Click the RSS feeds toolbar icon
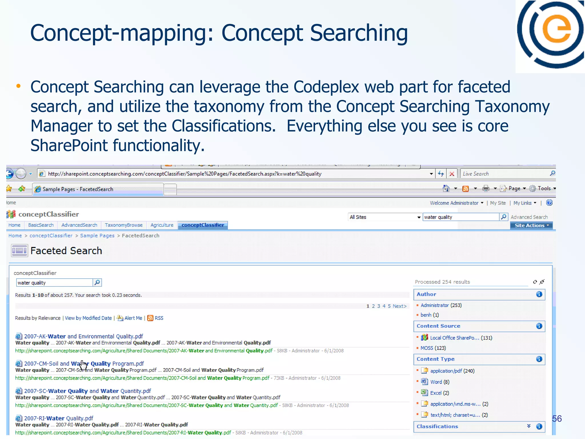The width and height of the screenshot is (585, 439). [466, 189]
